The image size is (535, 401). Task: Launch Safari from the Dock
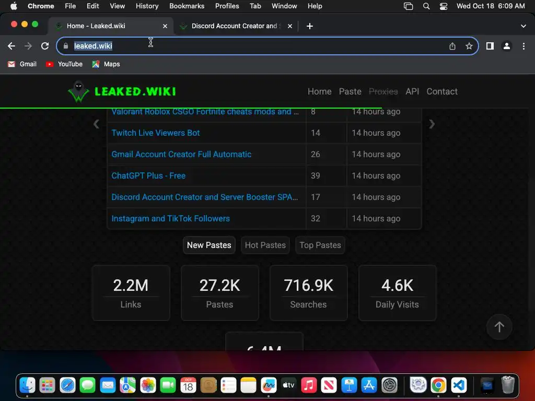point(67,386)
